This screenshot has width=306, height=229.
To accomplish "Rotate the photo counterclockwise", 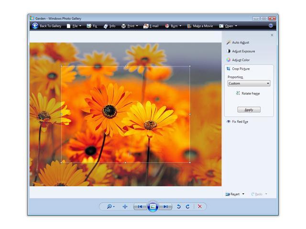I will pyautogui.click(x=179, y=207).
